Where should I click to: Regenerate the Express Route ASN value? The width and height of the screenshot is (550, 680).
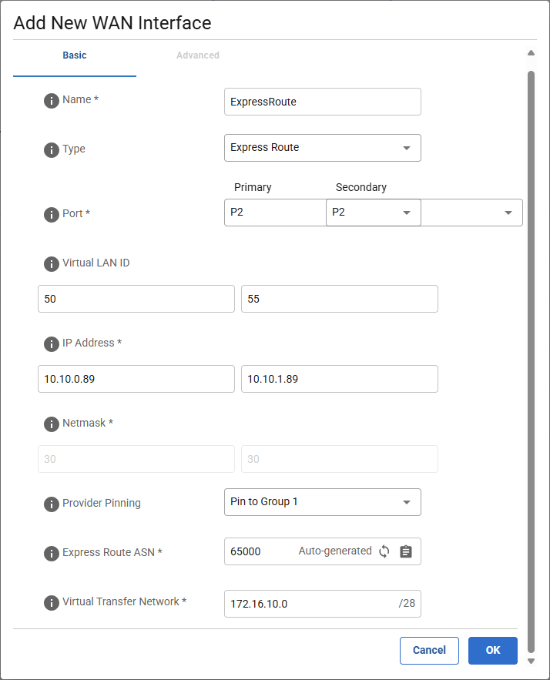(x=384, y=551)
